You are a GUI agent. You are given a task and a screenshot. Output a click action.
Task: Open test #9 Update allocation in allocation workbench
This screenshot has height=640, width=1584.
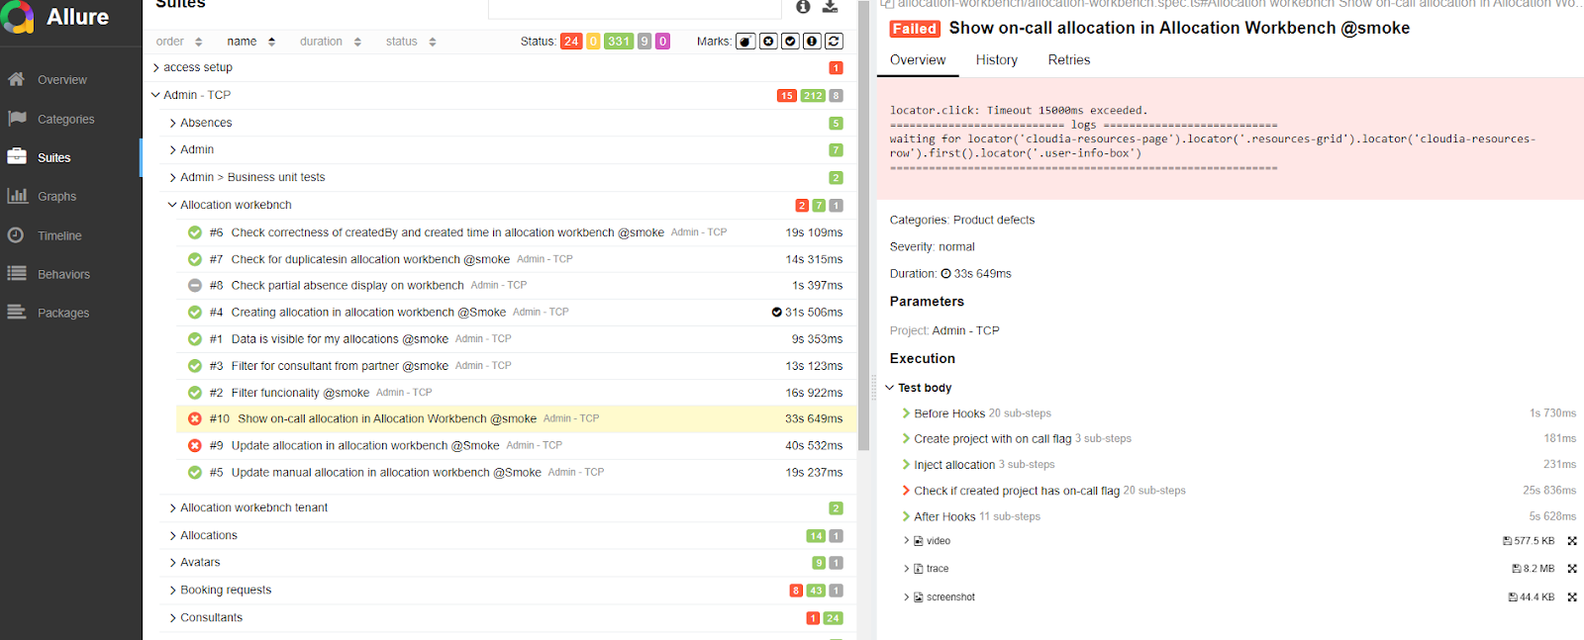pyautogui.click(x=365, y=446)
